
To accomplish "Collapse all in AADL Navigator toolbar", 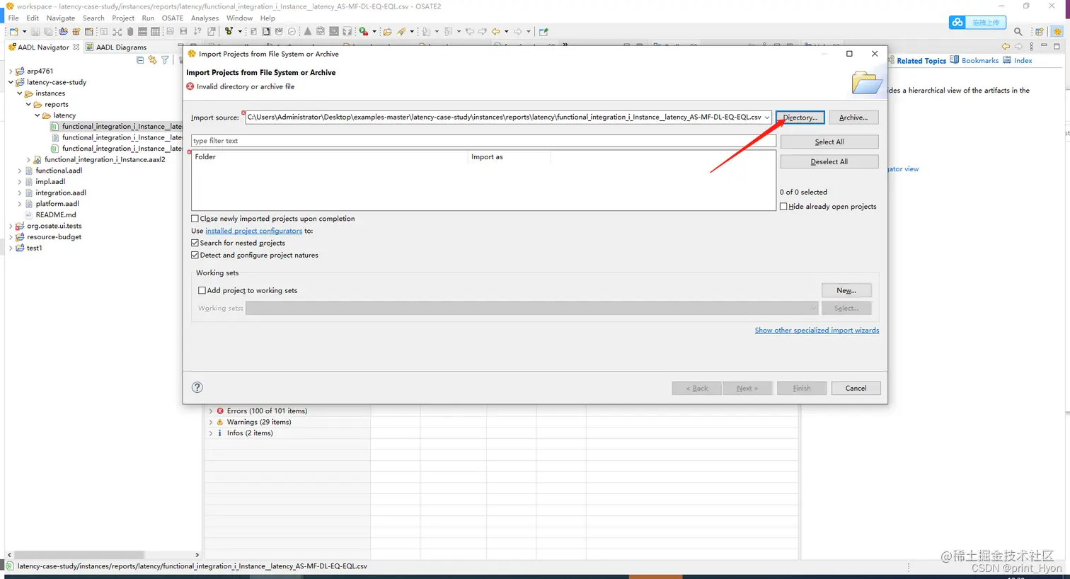I will coord(140,60).
